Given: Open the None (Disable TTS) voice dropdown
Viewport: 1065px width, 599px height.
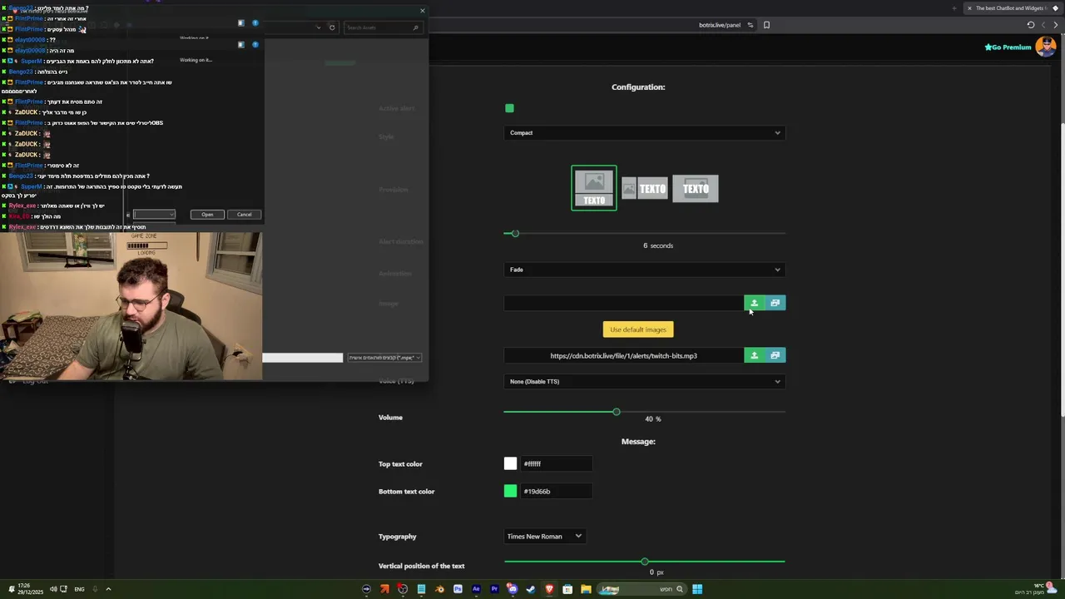Looking at the screenshot, I should pyautogui.click(x=645, y=382).
